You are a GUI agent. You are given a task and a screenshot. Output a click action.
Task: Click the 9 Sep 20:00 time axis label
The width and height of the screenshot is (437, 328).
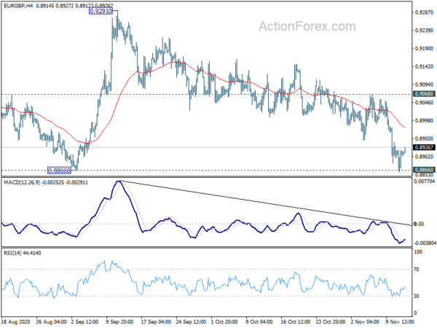[x=120, y=321]
